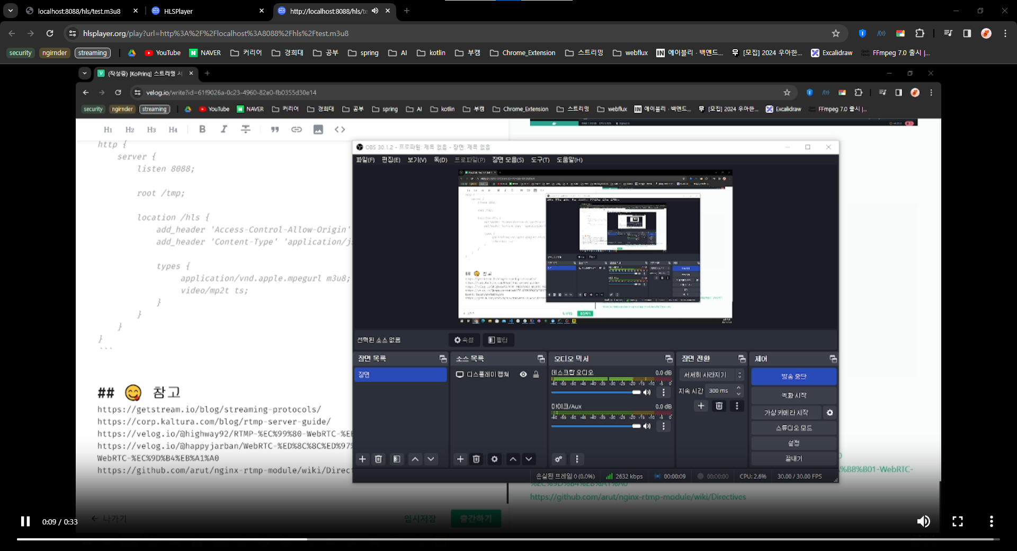The image size is (1017, 551).
Task: Remove the selected source in OBS
Action: 476,459
